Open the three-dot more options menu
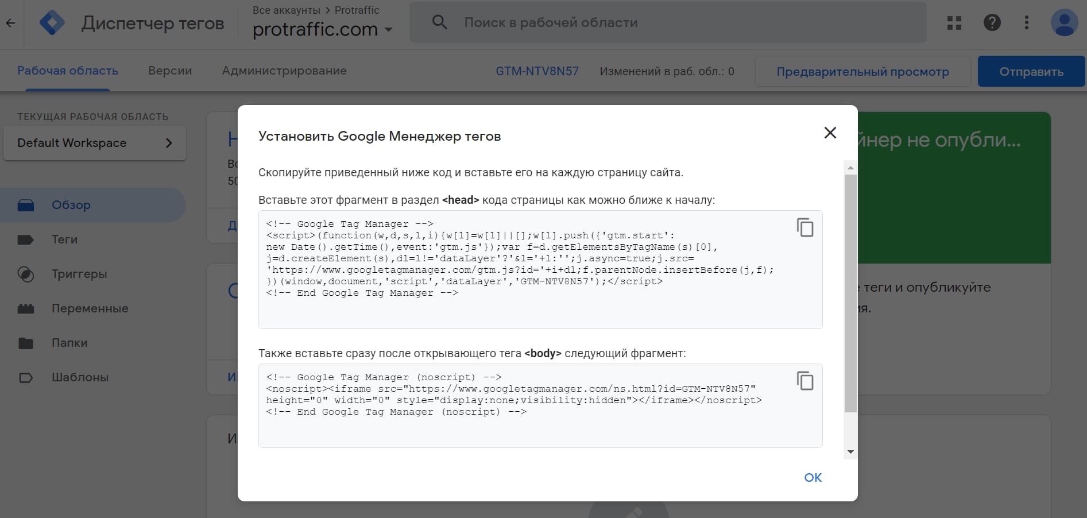This screenshot has height=518, width=1087. pyautogui.click(x=1027, y=22)
